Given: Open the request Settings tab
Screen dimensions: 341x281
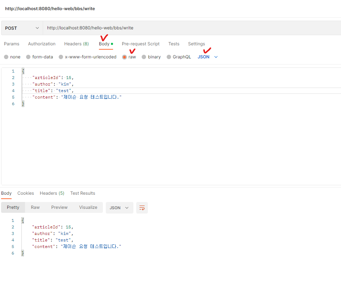Looking at the screenshot, I should point(196,44).
